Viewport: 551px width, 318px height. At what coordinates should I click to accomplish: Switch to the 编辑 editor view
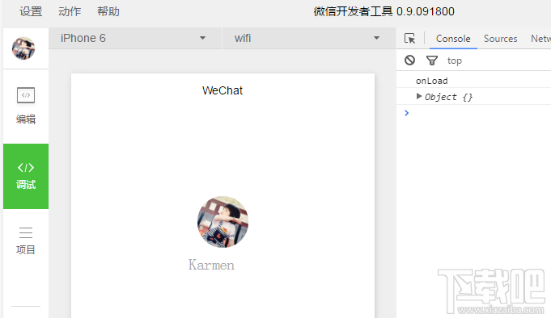tap(26, 106)
